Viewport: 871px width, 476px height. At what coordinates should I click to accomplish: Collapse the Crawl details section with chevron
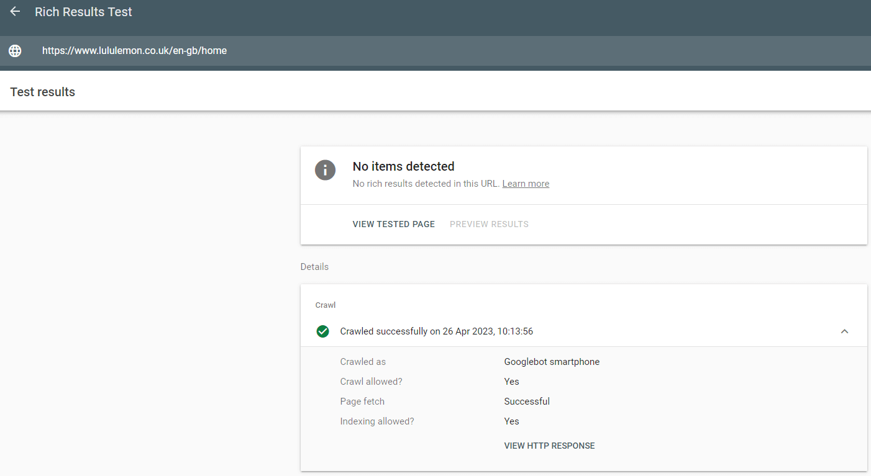point(844,331)
